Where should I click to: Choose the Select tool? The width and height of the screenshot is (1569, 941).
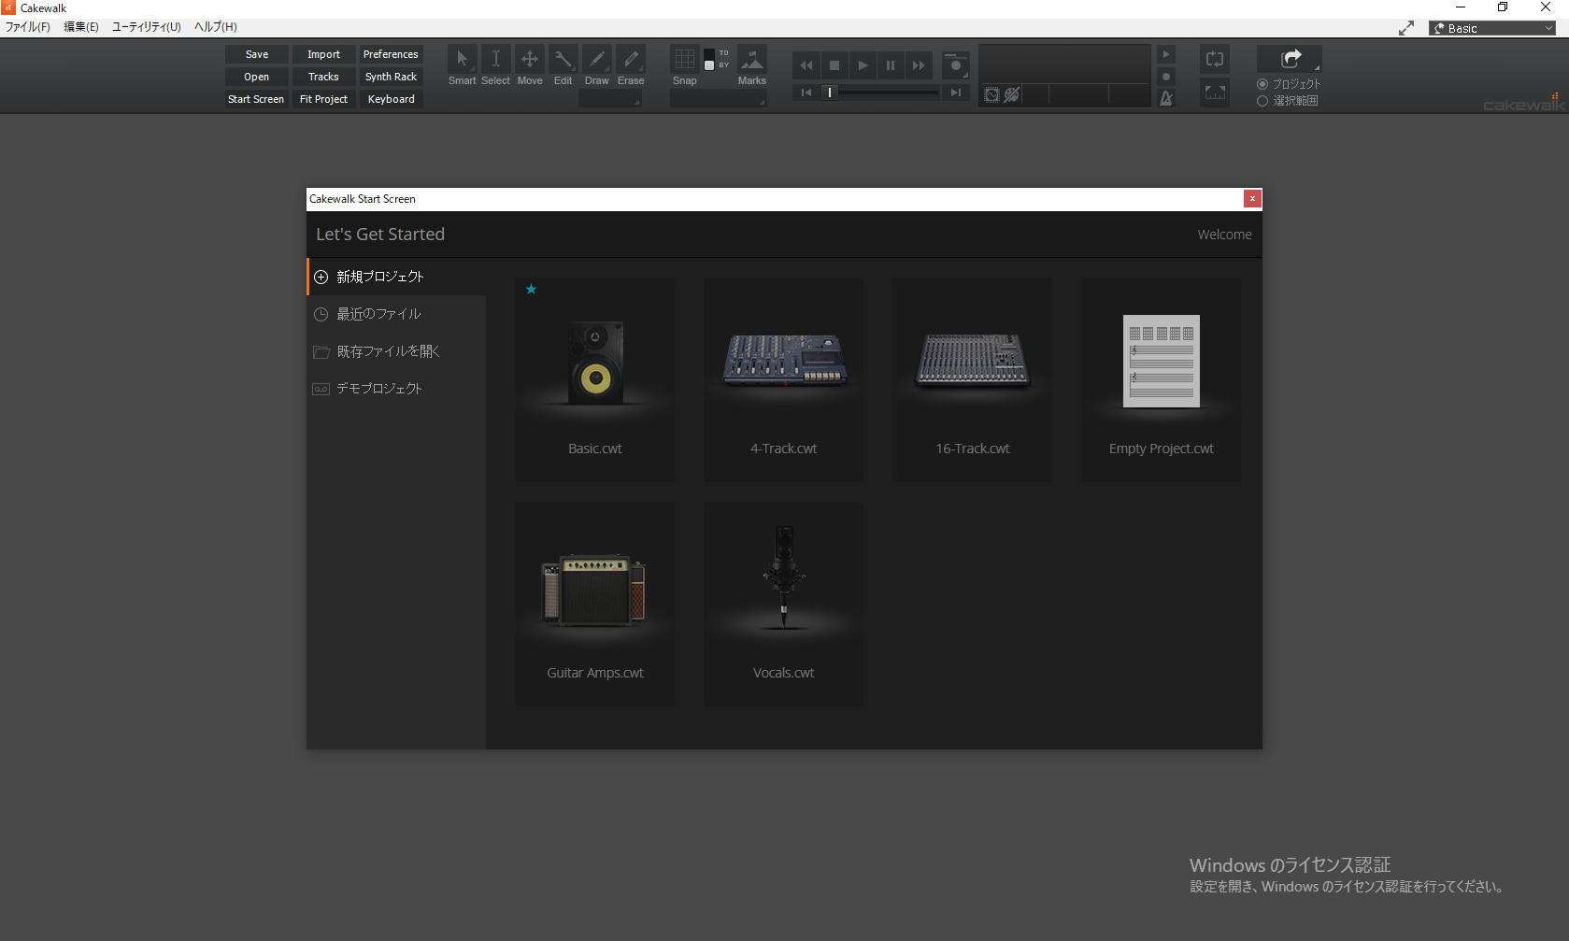click(495, 59)
